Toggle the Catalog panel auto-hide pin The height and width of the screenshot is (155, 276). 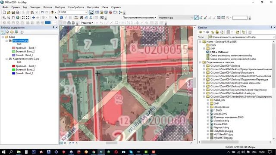tap(271, 28)
